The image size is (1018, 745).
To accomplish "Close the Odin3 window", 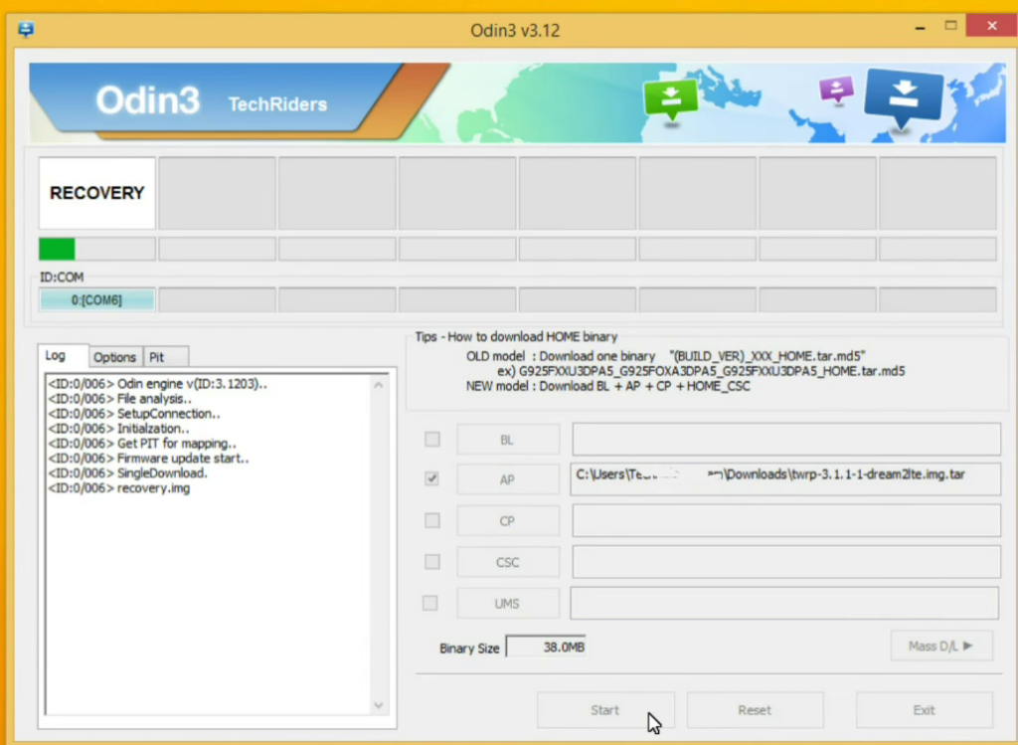I will point(991,26).
